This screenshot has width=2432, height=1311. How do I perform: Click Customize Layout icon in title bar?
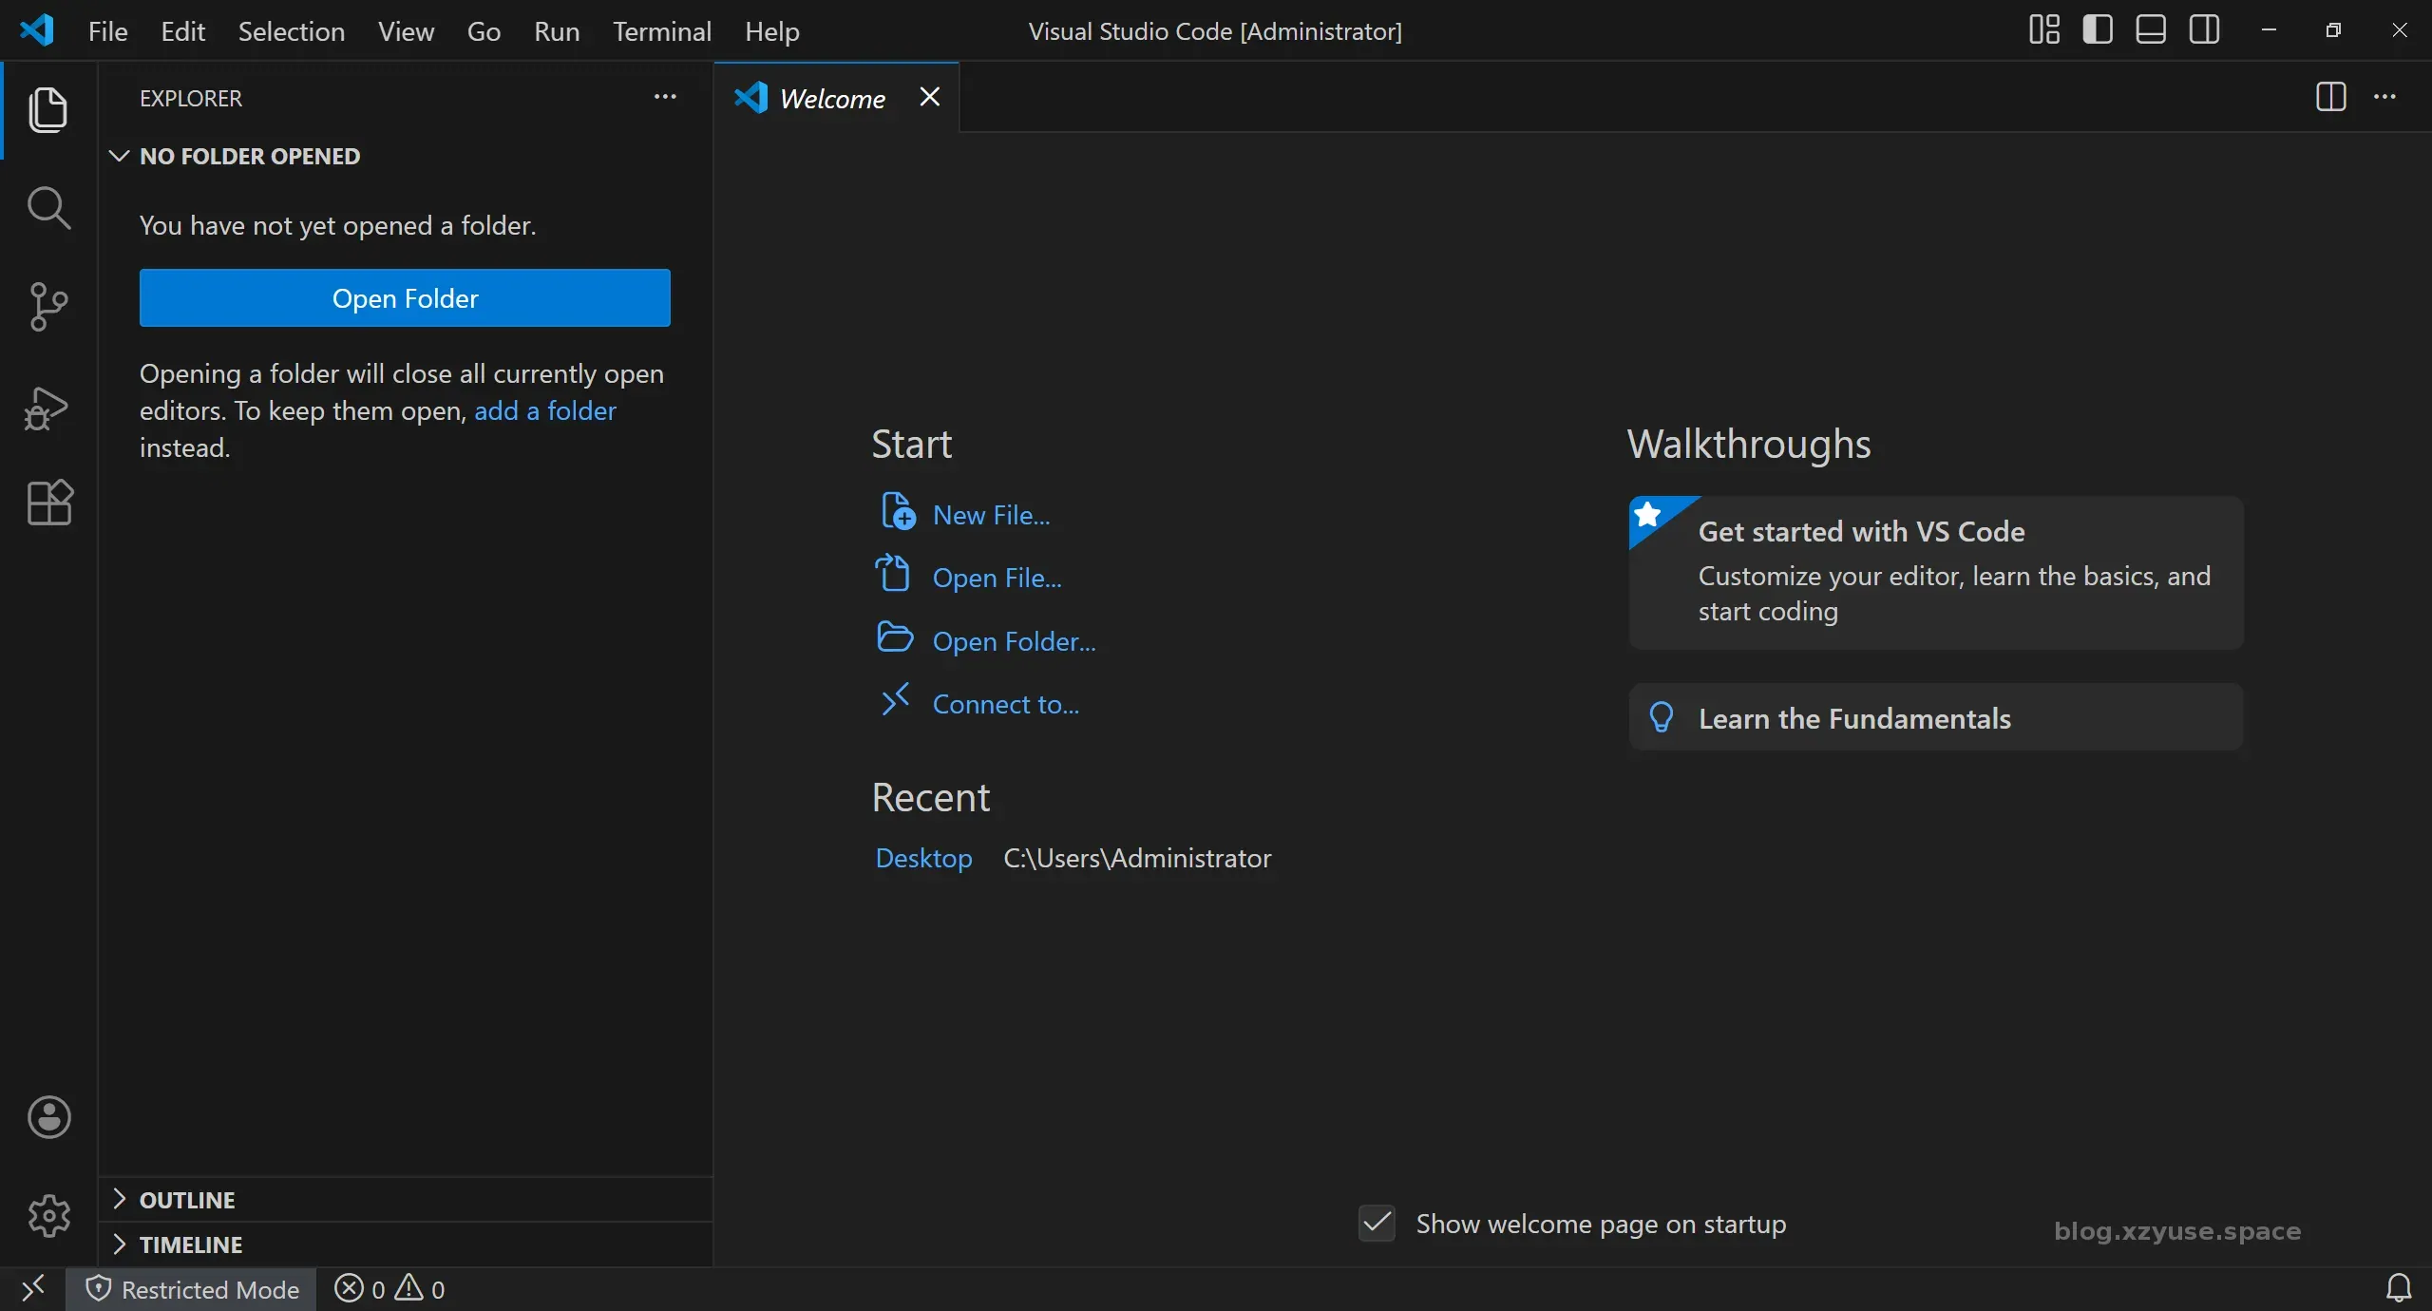point(2043,30)
